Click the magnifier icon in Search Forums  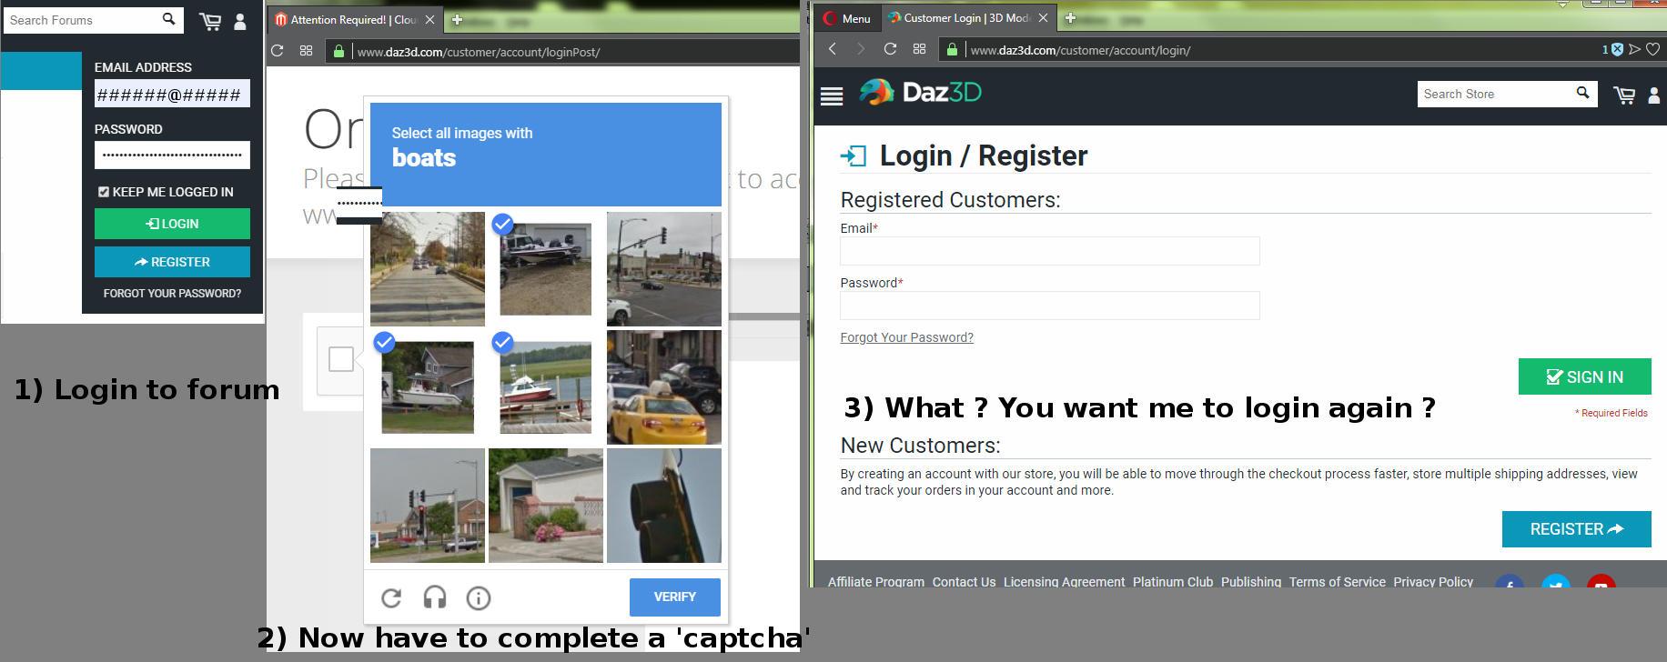[x=168, y=18]
